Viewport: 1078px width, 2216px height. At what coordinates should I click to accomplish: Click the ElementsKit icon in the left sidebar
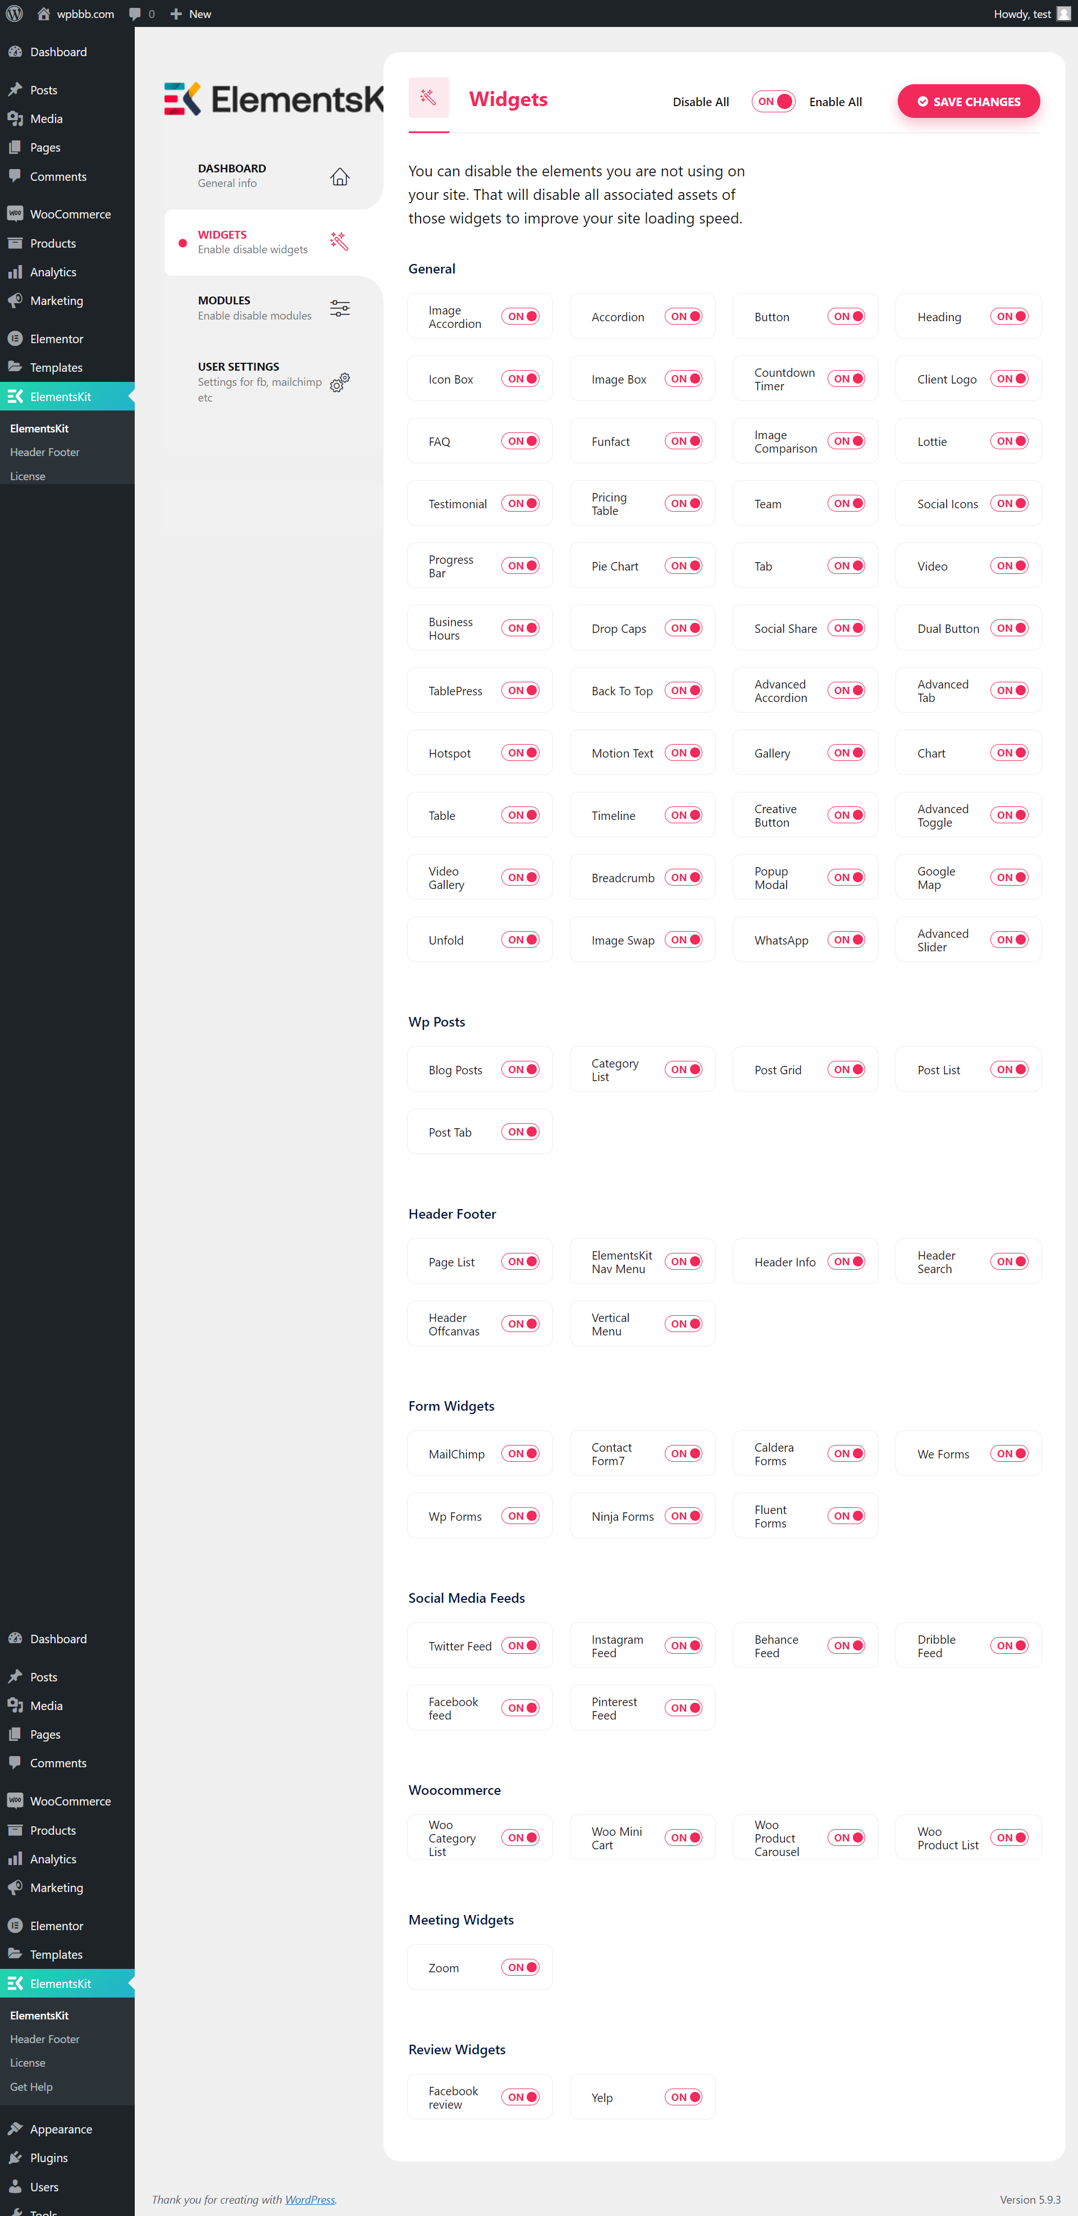(16, 396)
